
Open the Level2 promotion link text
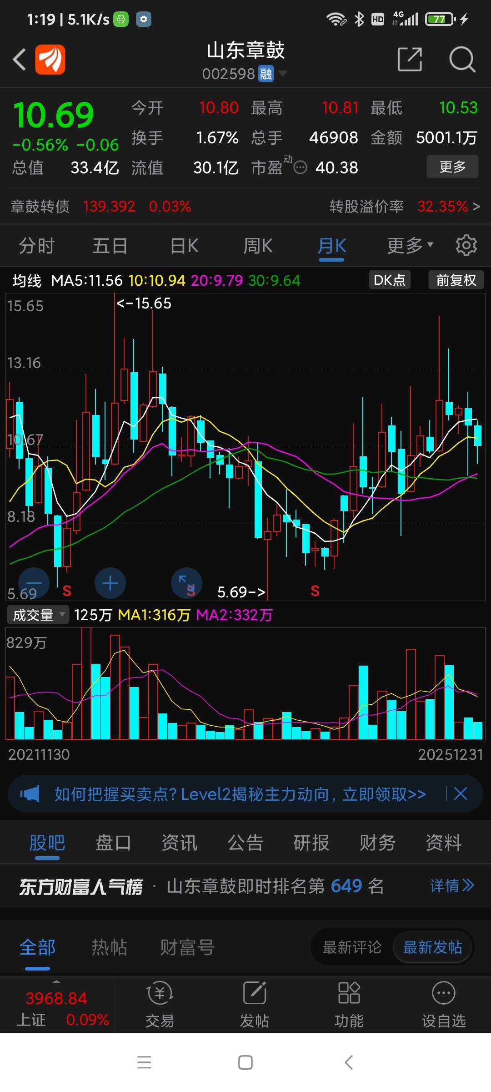pos(240,794)
